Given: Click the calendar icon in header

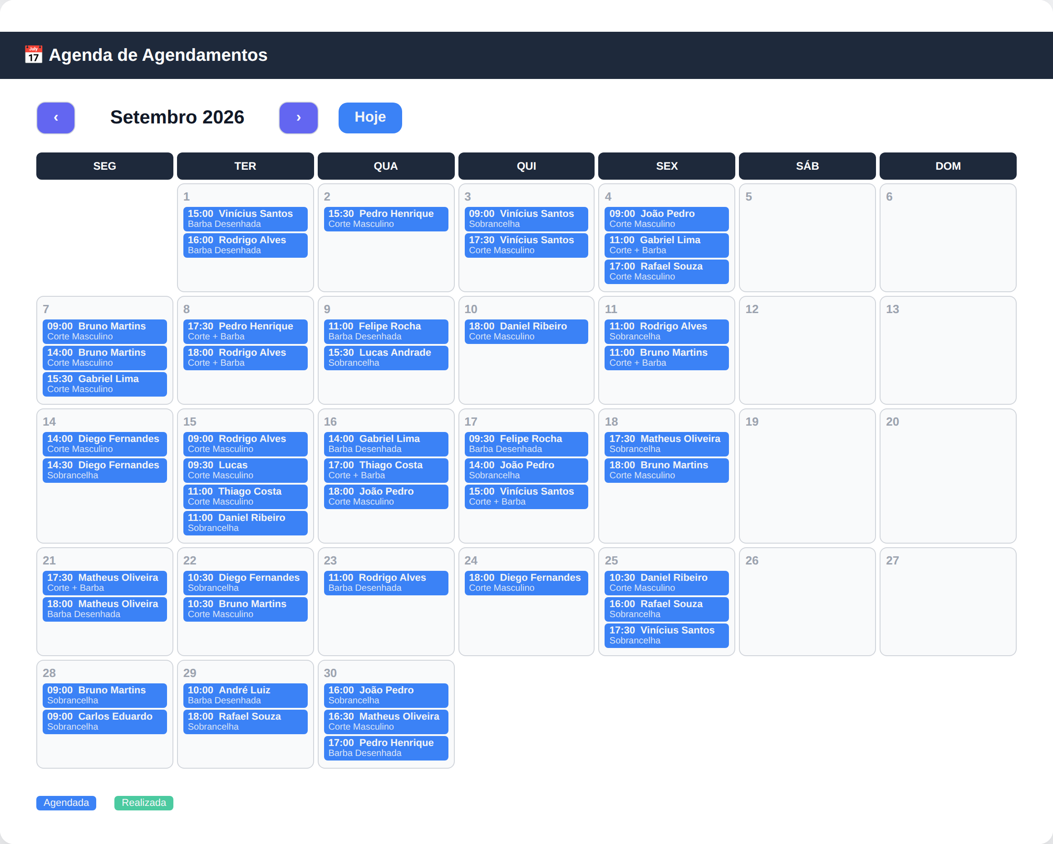Looking at the screenshot, I should coord(34,54).
